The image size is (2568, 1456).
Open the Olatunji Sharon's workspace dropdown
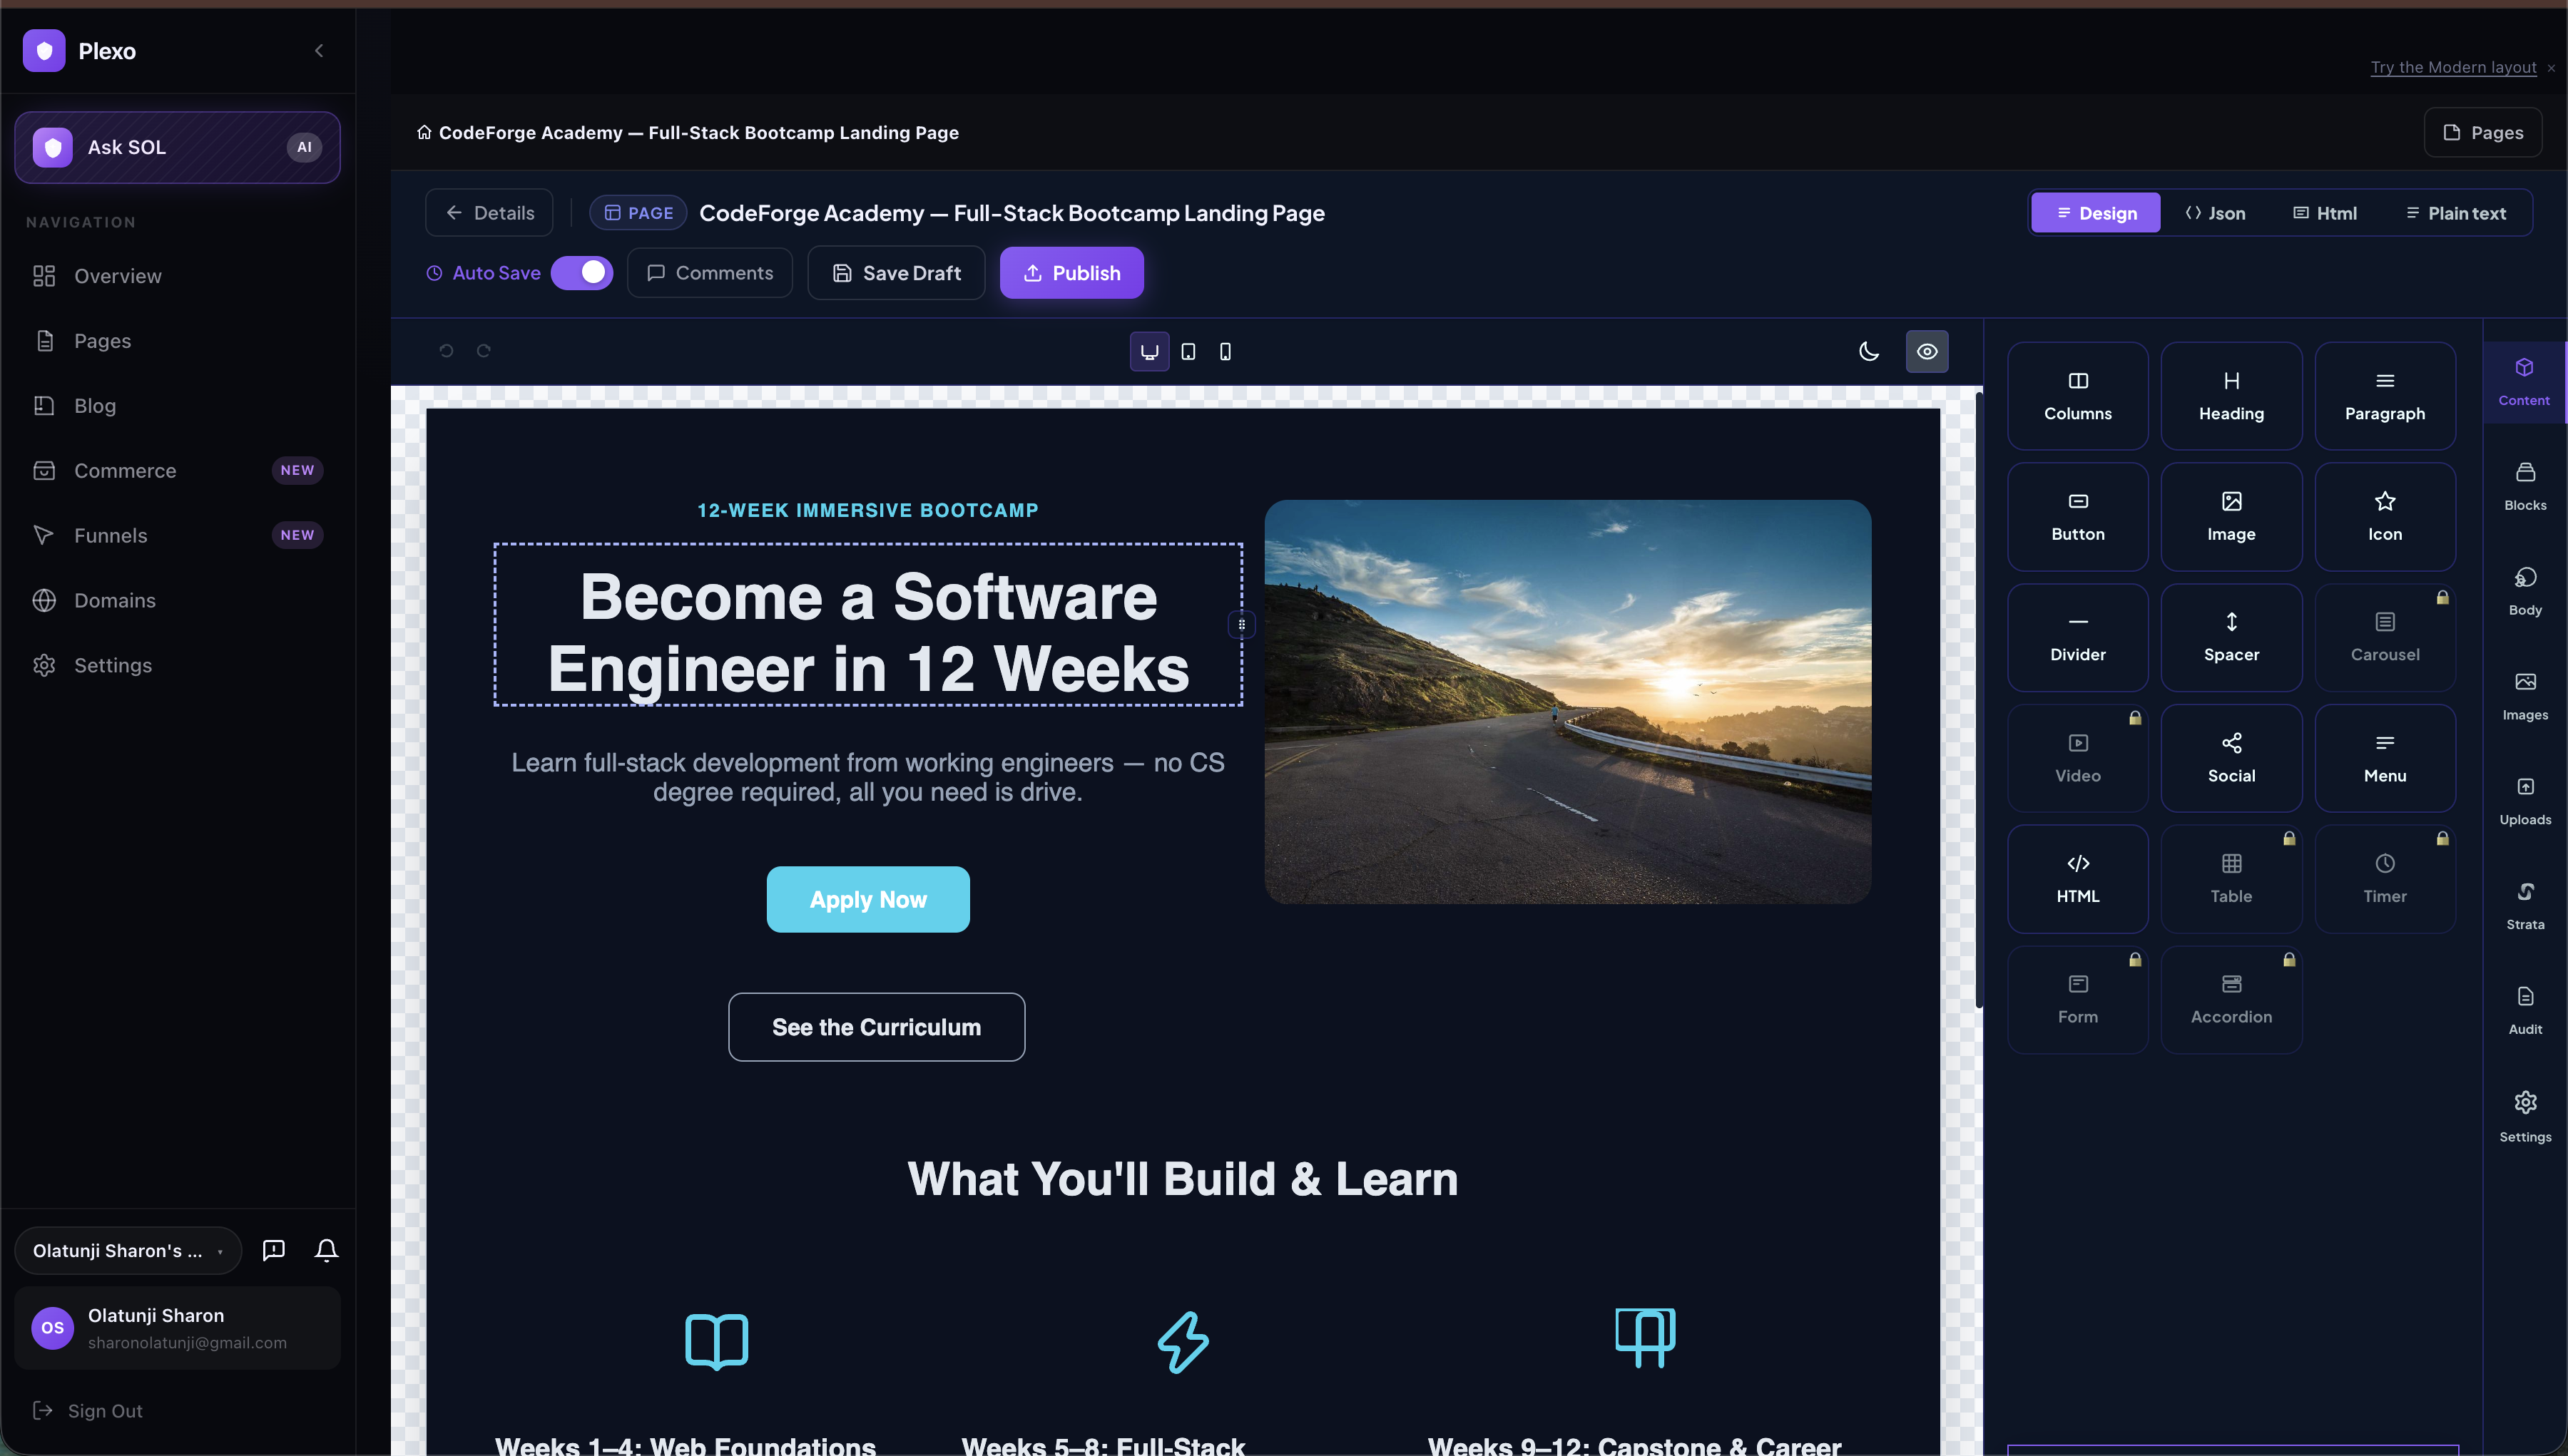point(128,1251)
